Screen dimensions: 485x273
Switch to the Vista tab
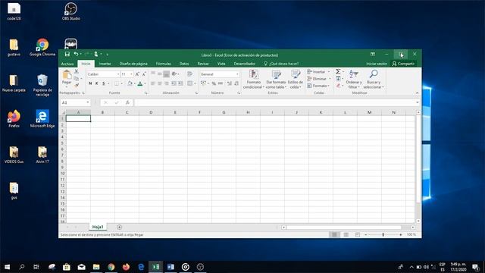click(x=221, y=64)
